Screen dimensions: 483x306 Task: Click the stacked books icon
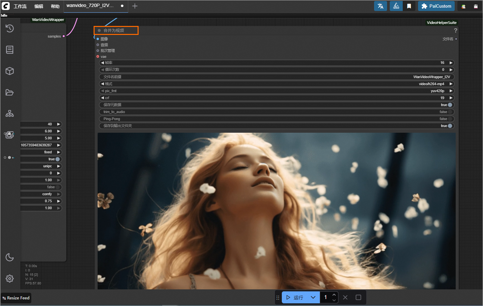pos(463,6)
